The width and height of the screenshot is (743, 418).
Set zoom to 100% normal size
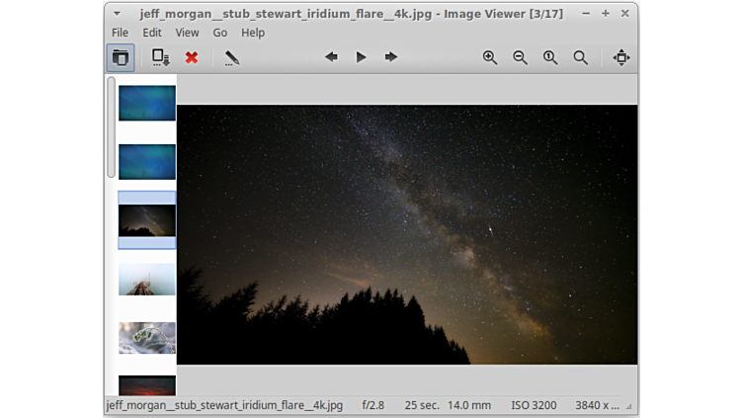point(550,57)
